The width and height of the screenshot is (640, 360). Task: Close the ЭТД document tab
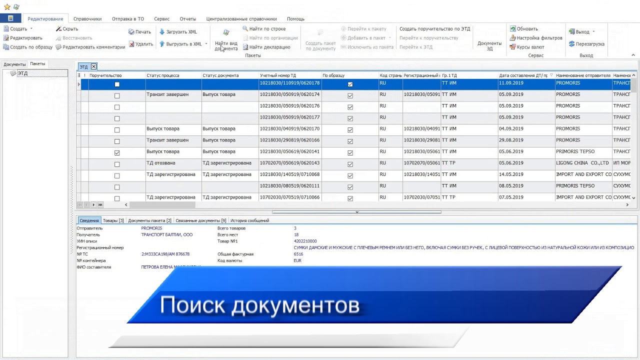pyautogui.click(x=93, y=66)
